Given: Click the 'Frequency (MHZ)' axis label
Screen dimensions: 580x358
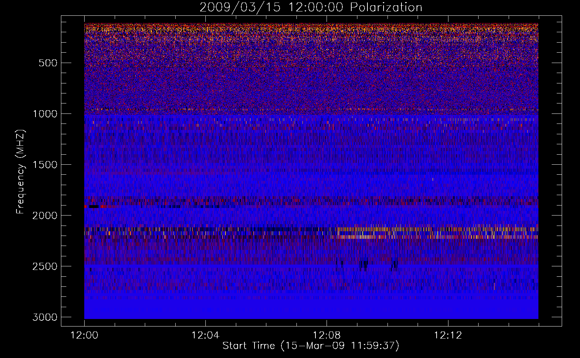Looking at the screenshot, I should (20, 171).
